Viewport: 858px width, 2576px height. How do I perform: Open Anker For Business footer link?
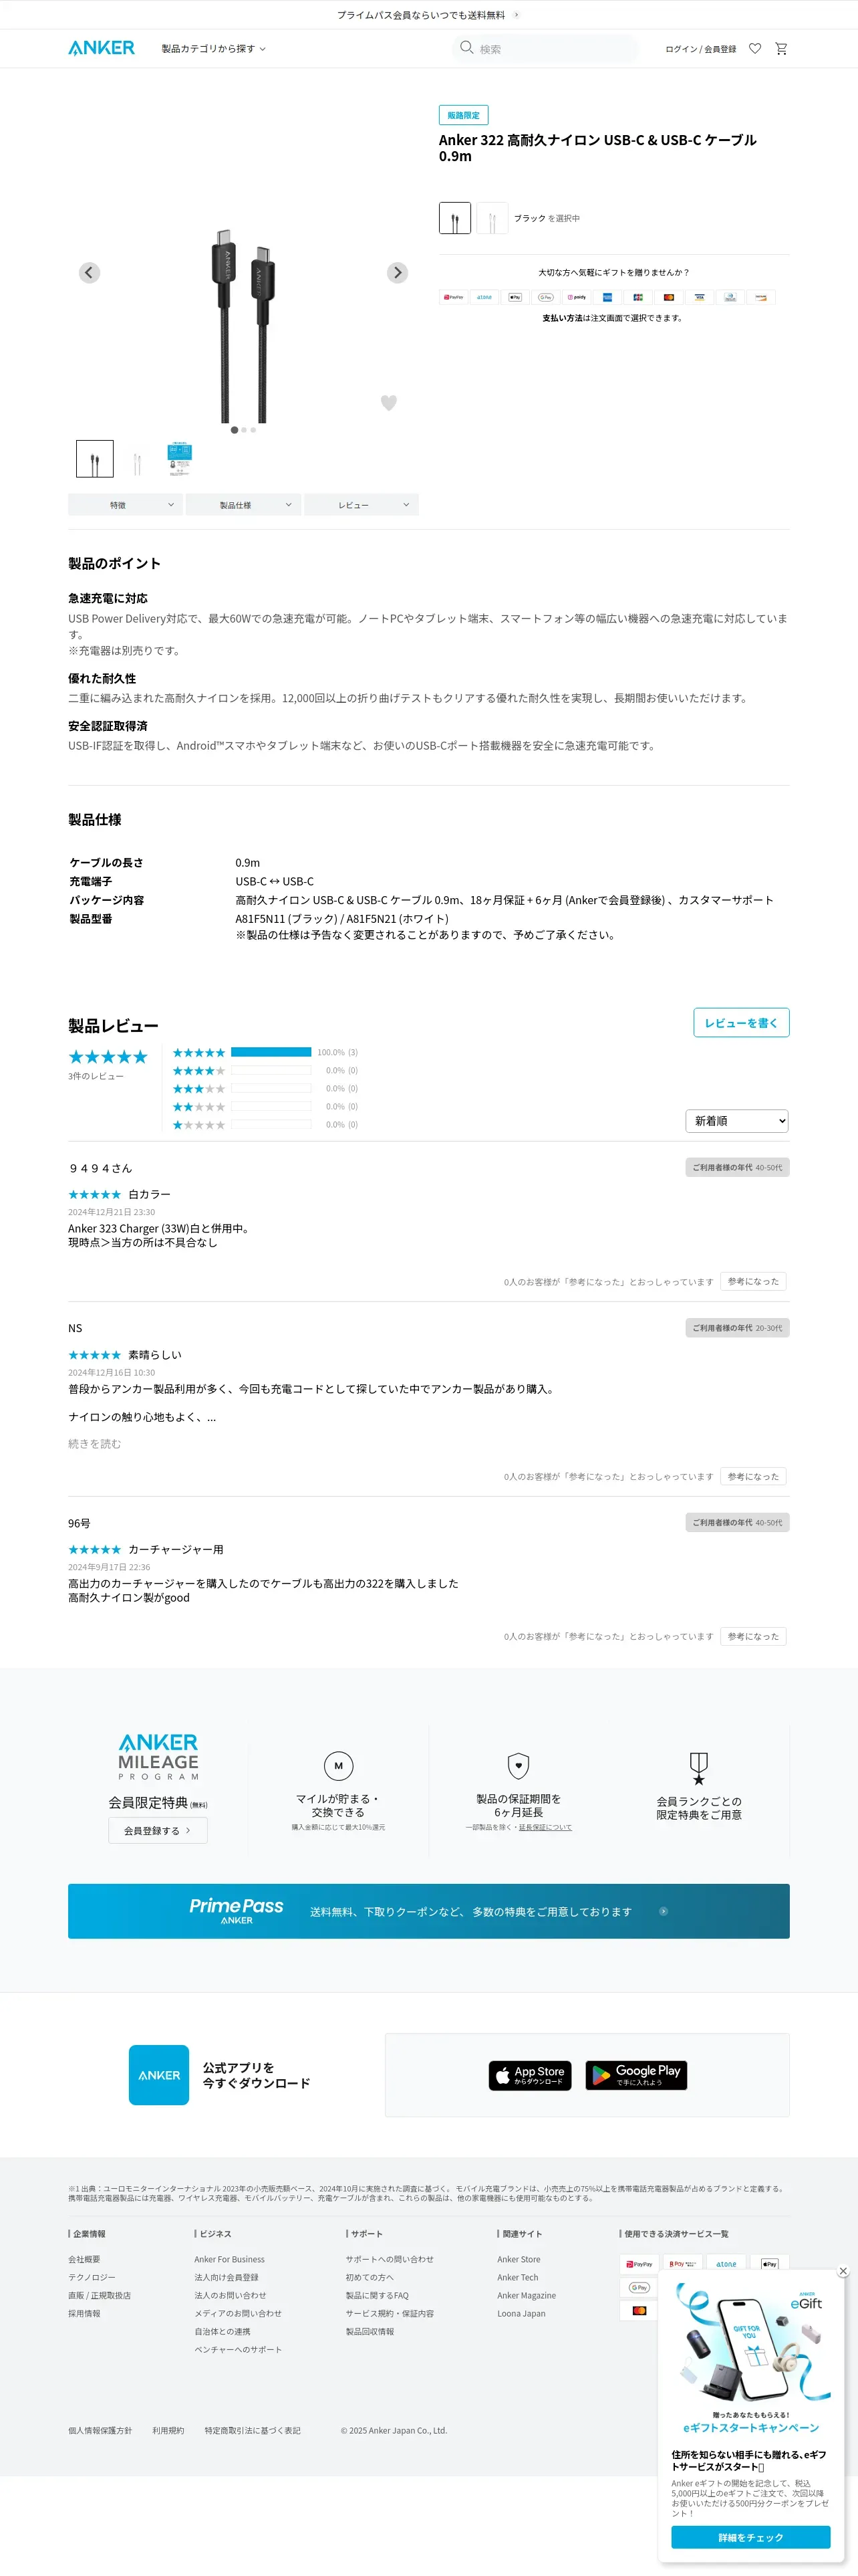230,2259
